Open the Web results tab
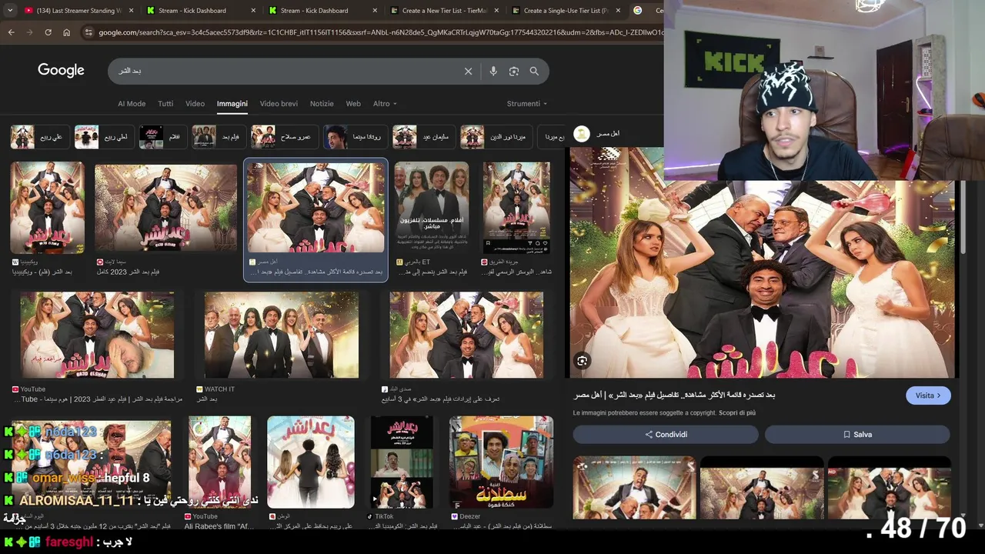 click(353, 104)
